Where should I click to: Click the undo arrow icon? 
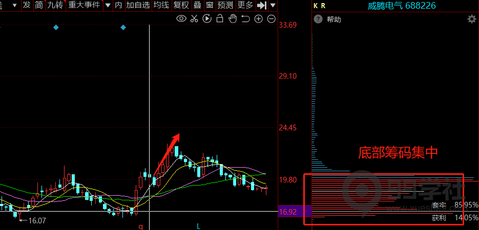(x=245, y=19)
